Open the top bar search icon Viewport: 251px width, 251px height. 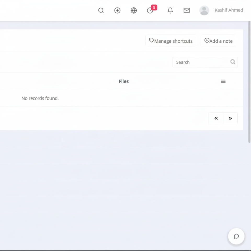point(101,10)
